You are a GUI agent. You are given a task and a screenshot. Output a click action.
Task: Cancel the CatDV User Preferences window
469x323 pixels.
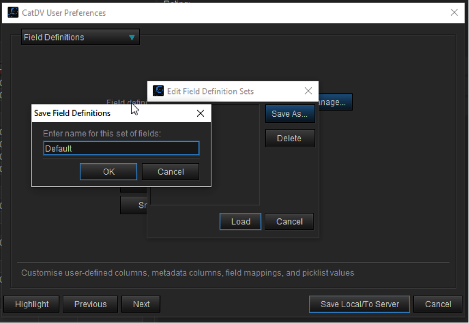pos(438,304)
